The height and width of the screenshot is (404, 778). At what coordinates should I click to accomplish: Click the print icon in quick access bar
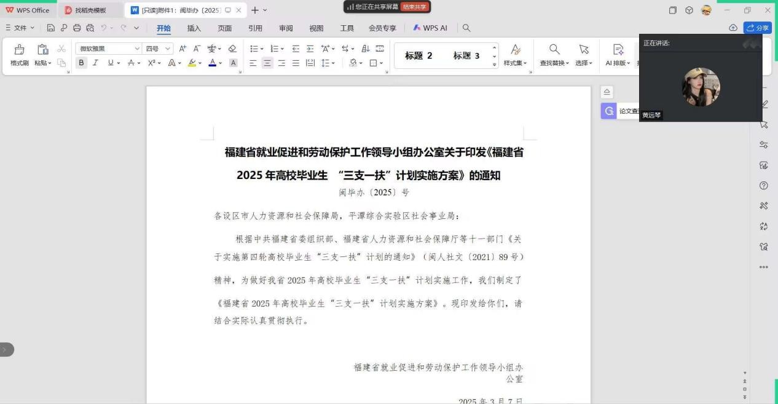(x=77, y=28)
